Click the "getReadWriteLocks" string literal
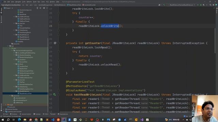The height and width of the screenshot is (122, 218). coord(103,86)
